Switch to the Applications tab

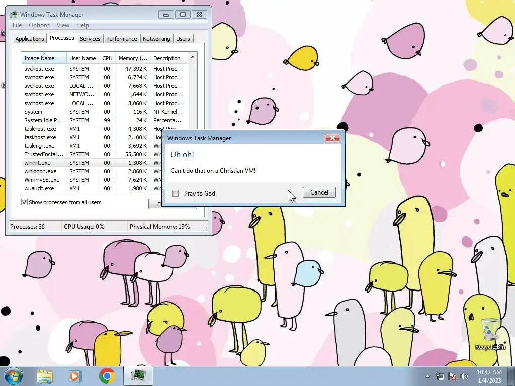tap(30, 39)
